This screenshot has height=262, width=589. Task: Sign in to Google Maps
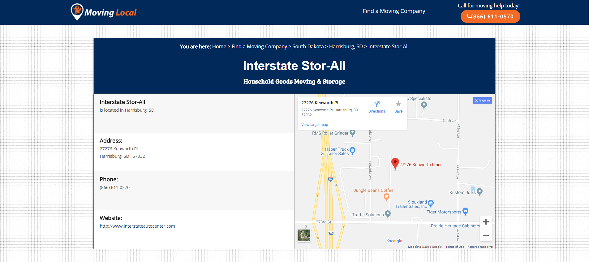tap(482, 101)
